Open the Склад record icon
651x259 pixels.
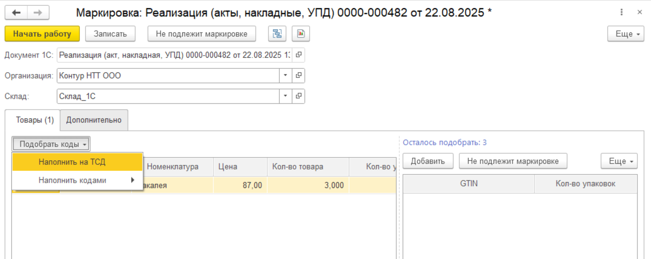(298, 96)
